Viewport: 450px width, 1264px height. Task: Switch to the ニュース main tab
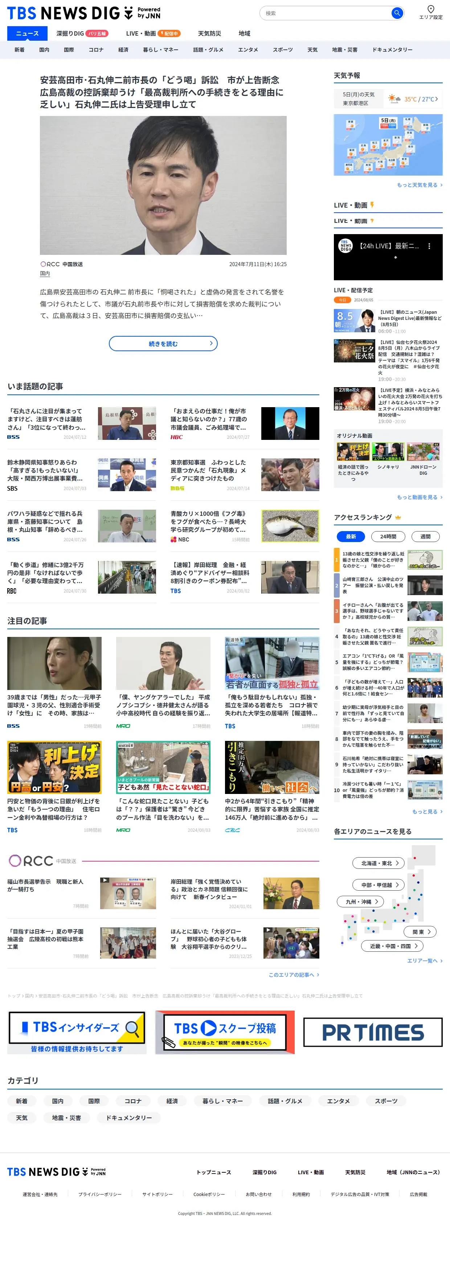click(x=28, y=33)
